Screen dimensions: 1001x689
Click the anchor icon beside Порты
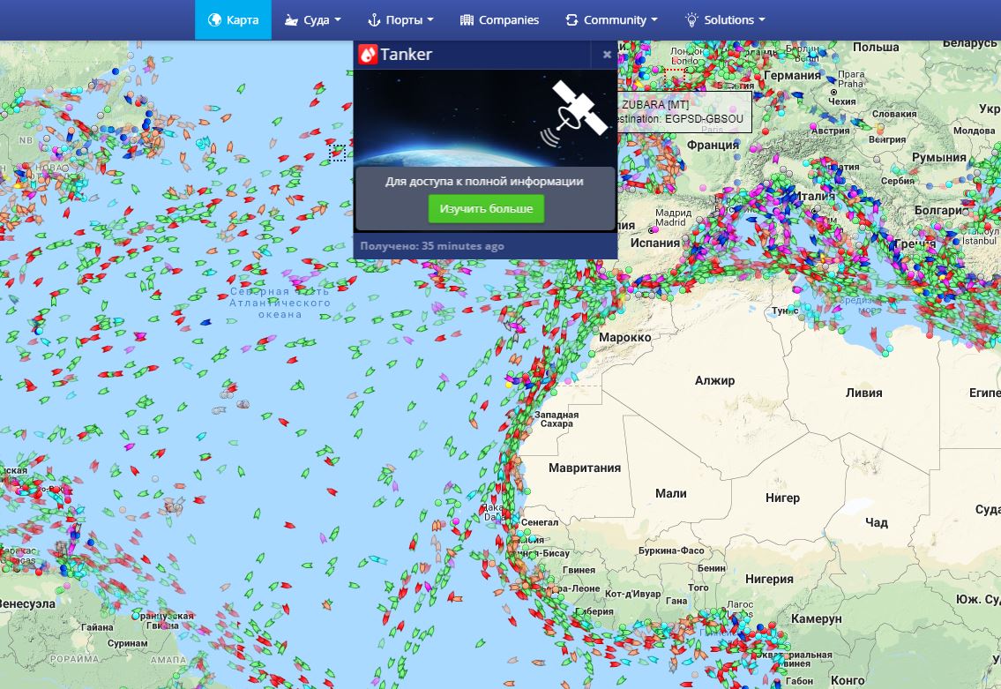tap(374, 19)
